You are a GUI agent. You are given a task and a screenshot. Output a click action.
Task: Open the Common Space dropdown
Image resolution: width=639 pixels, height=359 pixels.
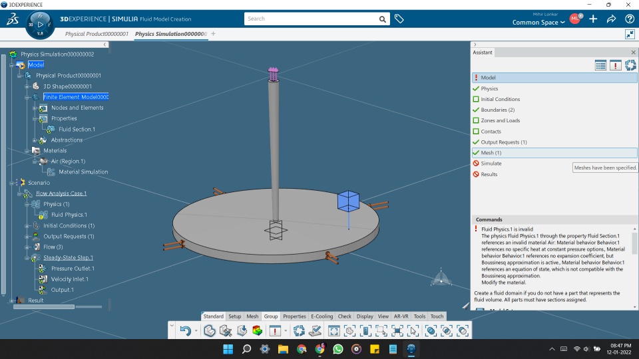click(538, 23)
